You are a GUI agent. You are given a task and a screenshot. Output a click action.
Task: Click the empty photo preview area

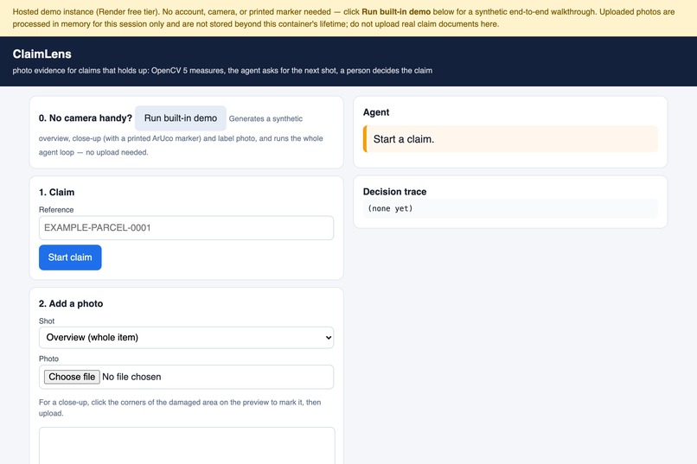click(x=187, y=445)
